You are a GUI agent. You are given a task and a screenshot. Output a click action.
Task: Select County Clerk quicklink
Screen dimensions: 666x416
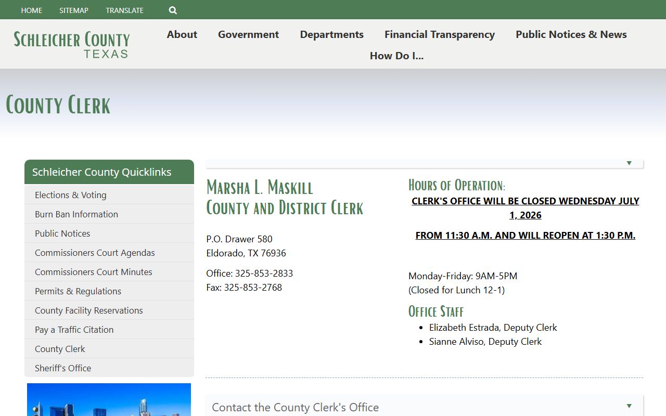109,349
